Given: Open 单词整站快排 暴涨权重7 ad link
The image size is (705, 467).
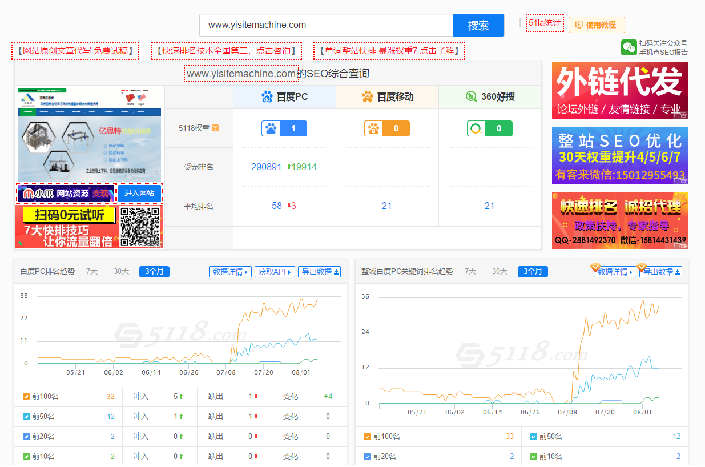Looking at the screenshot, I should click(389, 50).
